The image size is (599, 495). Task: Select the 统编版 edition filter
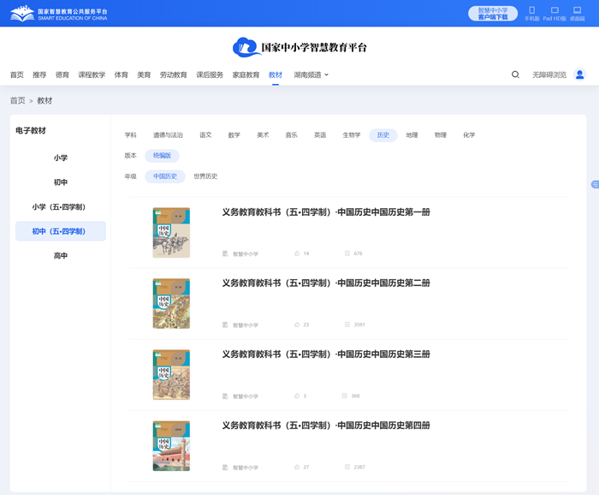pos(162,156)
